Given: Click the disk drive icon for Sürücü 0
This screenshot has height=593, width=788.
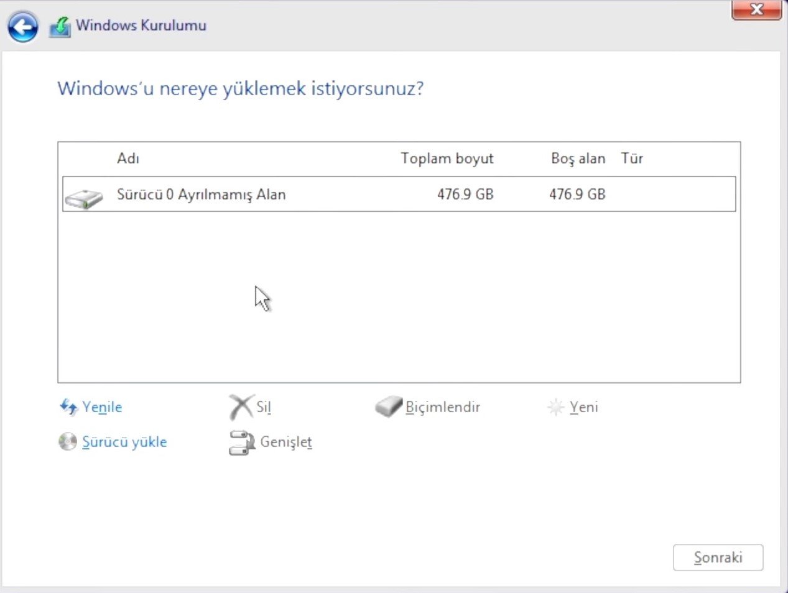Looking at the screenshot, I should [x=84, y=198].
